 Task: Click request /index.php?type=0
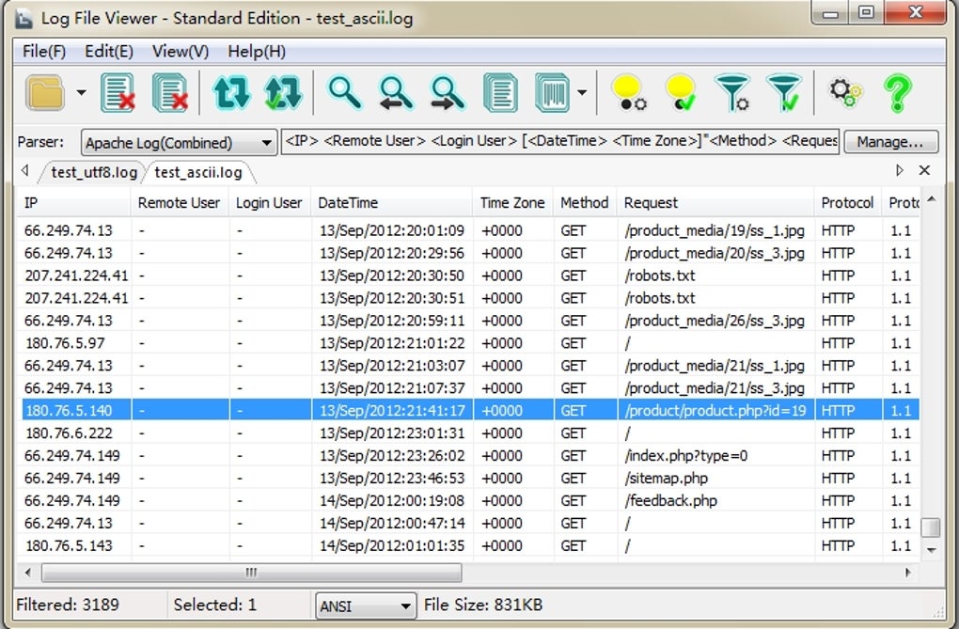tap(685, 456)
